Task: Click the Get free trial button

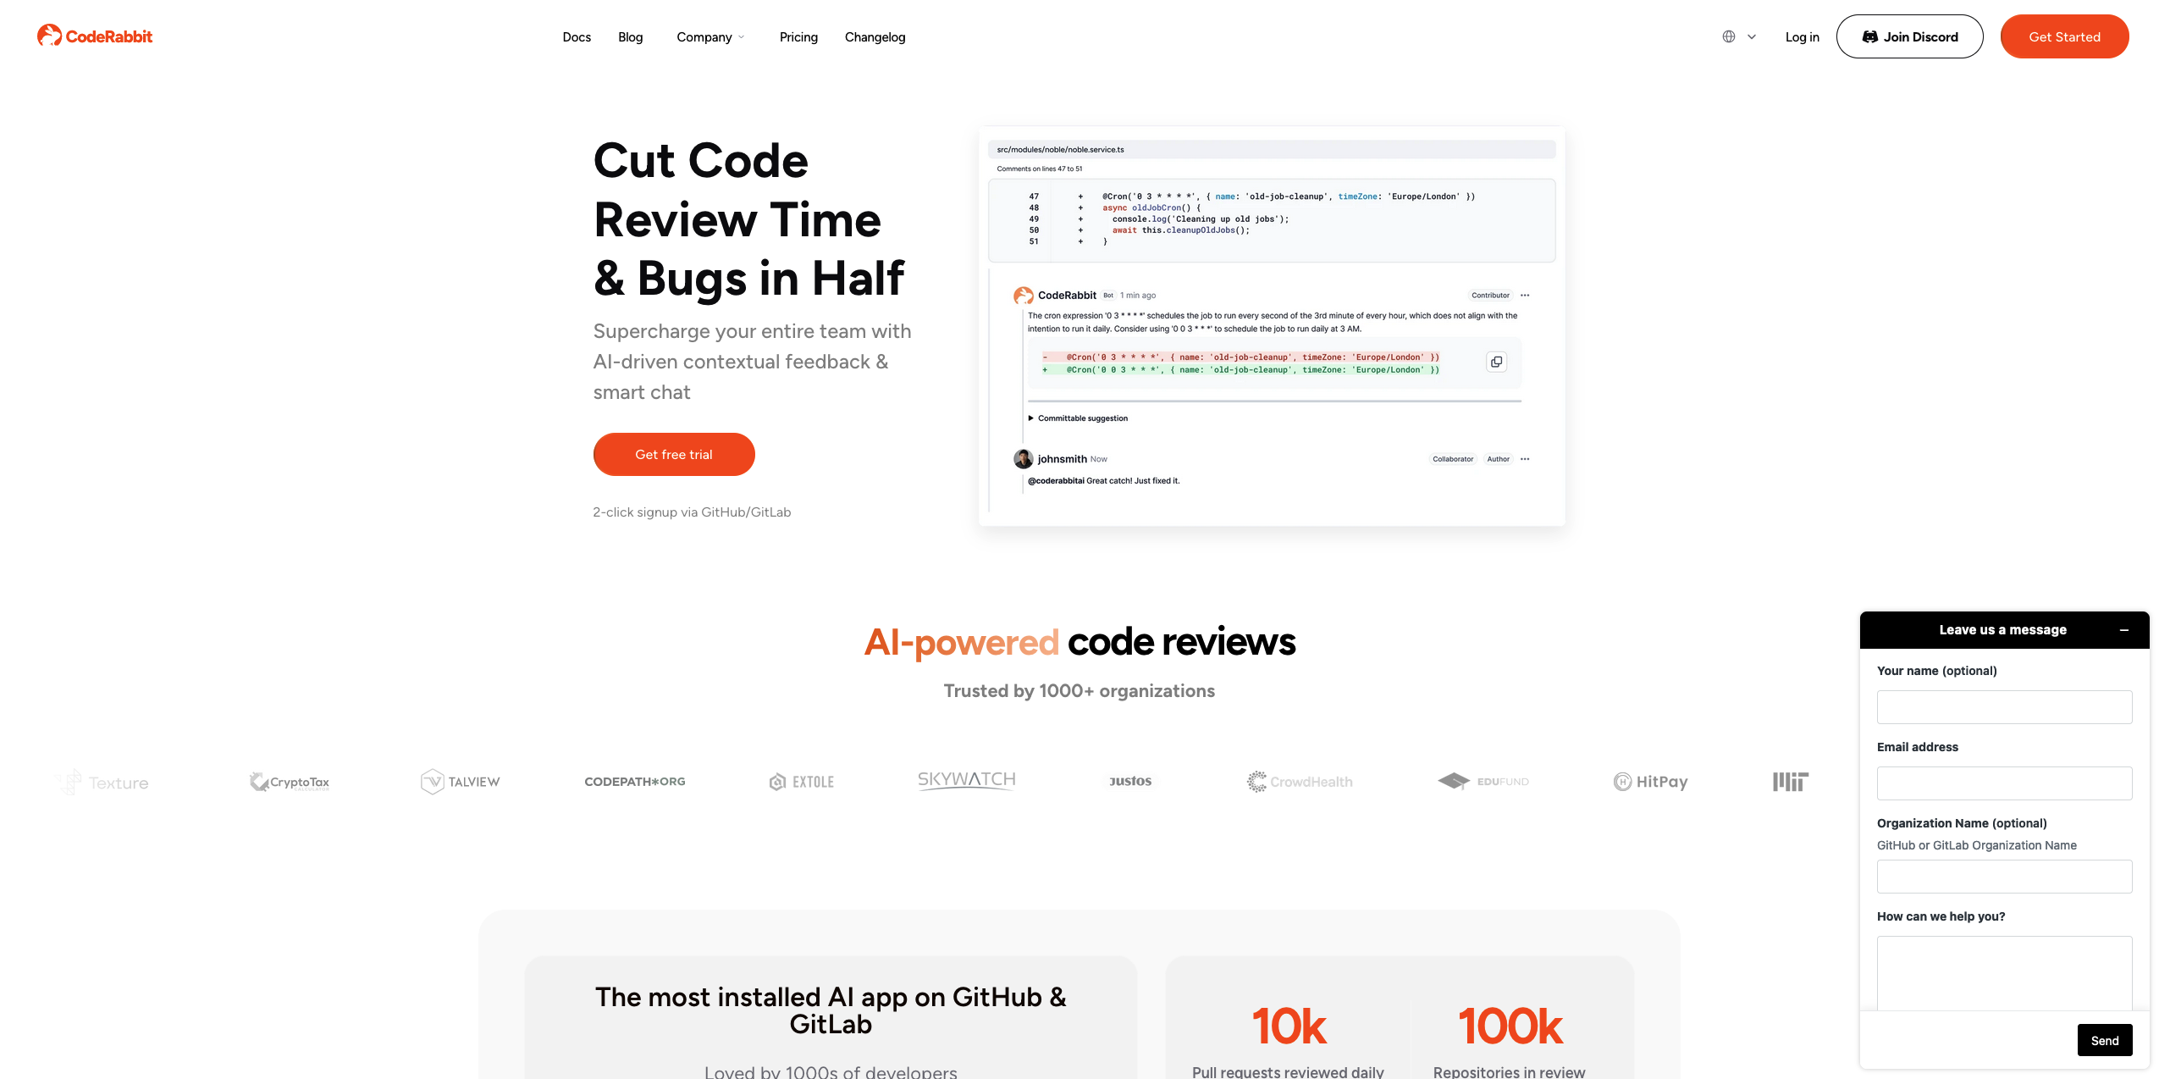Action: [673, 453]
